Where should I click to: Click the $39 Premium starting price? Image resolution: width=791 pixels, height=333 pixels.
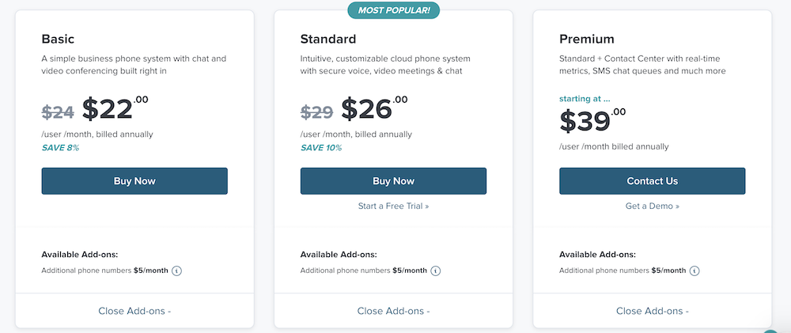[592, 120]
